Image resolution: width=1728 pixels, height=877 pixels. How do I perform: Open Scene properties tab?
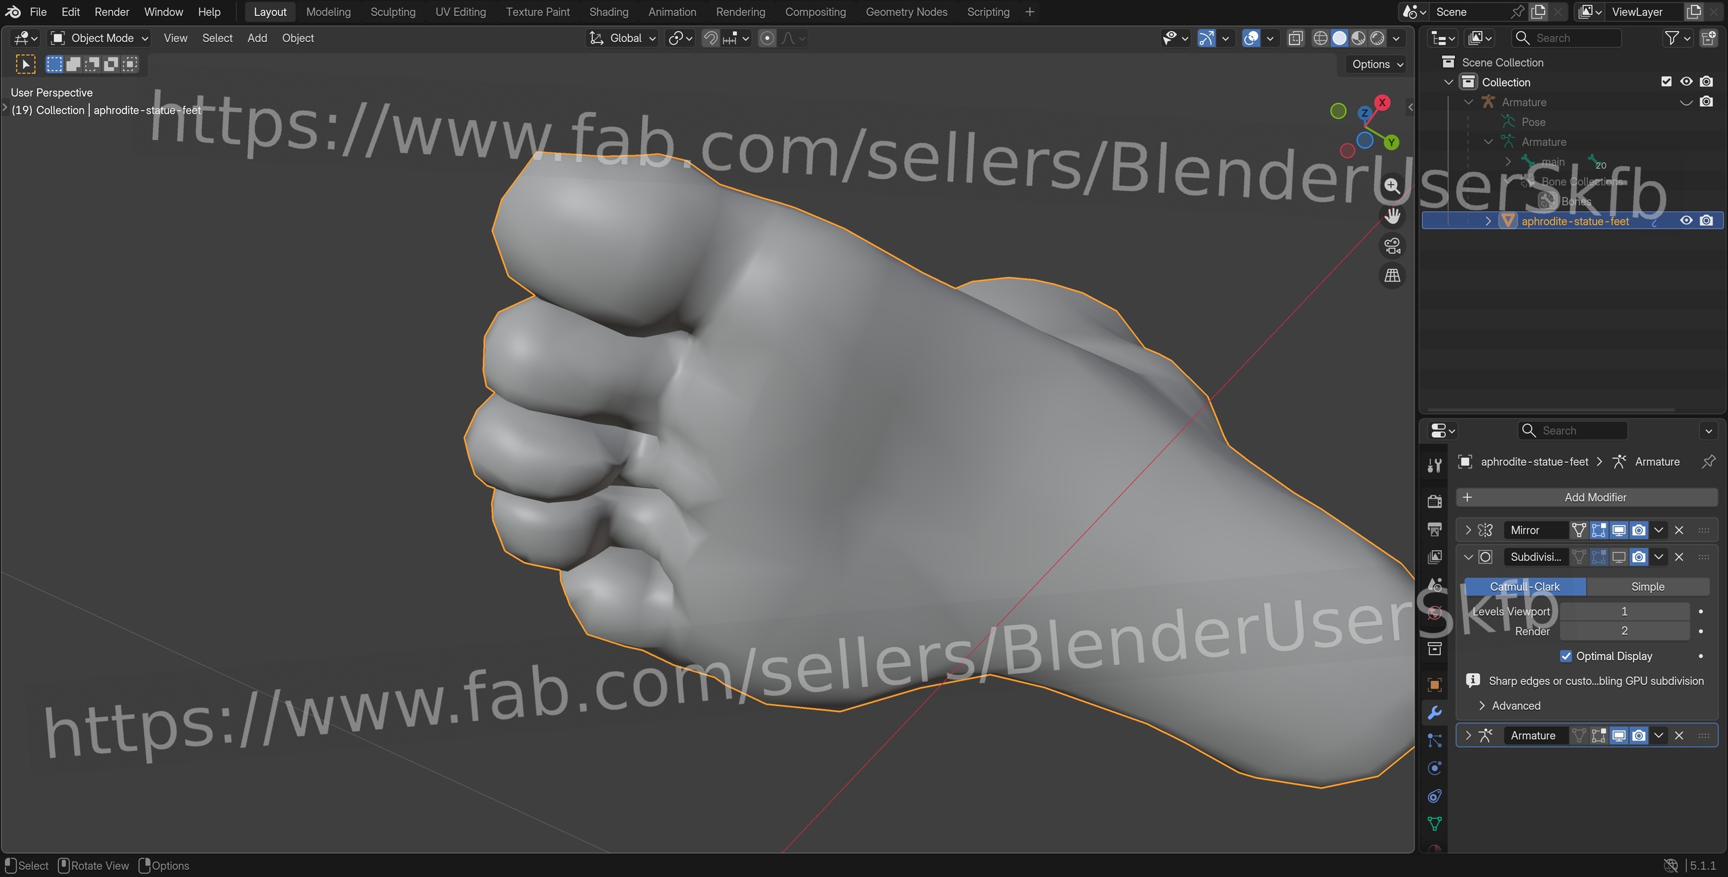coord(1434,584)
